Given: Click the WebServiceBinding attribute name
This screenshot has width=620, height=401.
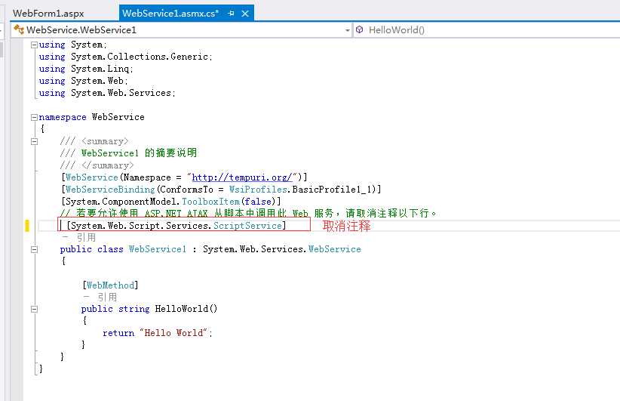Looking at the screenshot, I should [x=110, y=190].
